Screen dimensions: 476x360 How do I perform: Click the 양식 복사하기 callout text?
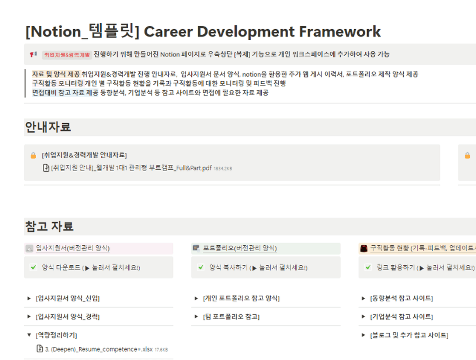click(x=258, y=268)
